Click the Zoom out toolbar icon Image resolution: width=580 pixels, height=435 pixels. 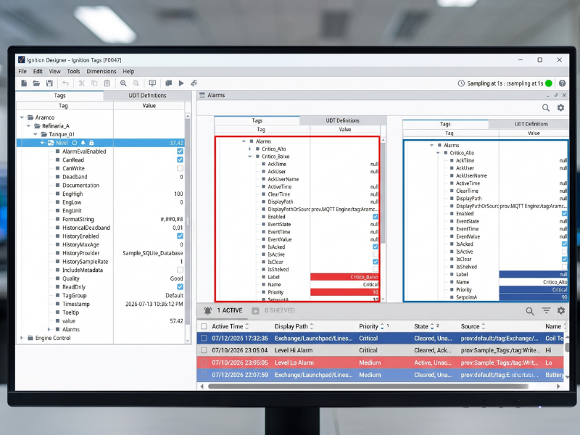coord(136,83)
